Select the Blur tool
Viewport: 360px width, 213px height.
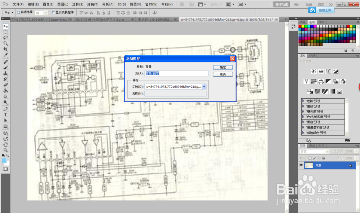coord(5,96)
